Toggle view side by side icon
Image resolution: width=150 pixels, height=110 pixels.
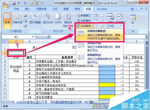point(102,16)
